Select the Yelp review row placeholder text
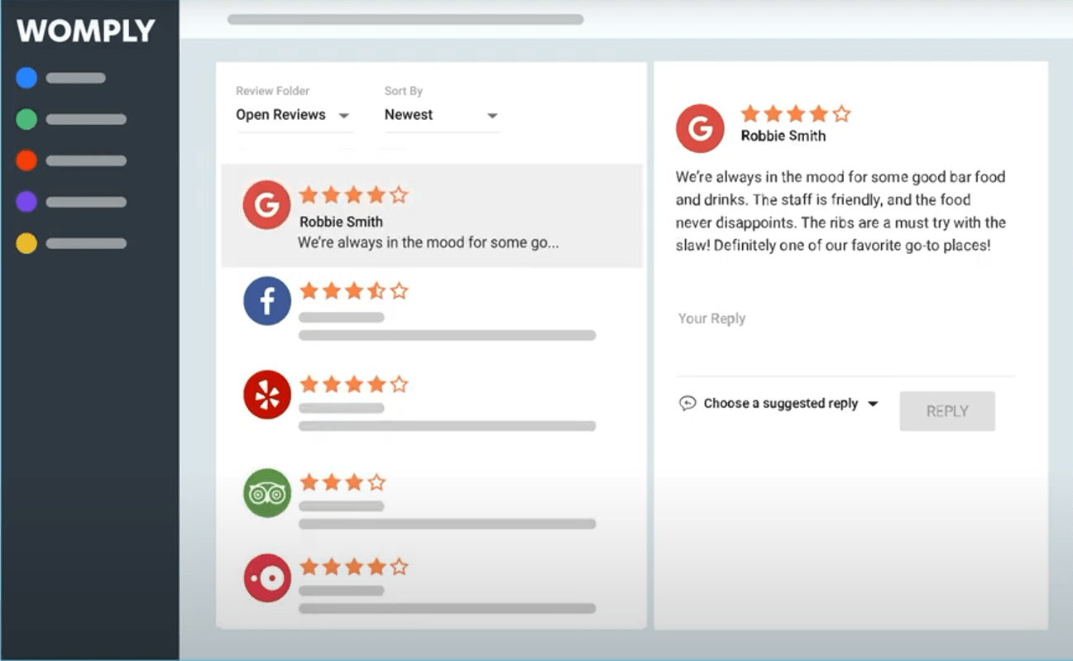The width and height of the screenshot is (1073, 661). tap(447, 417)
